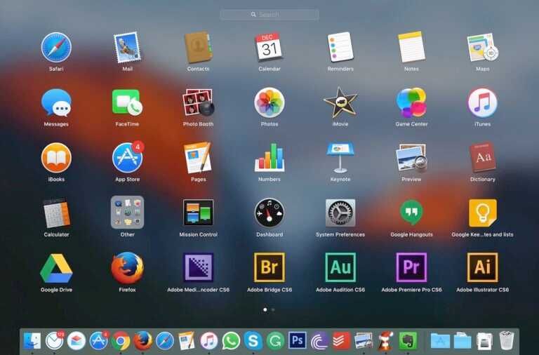This screenshot has height=355, width=539.
Task: Open System Preferences
Action: (x=340, y=213)
